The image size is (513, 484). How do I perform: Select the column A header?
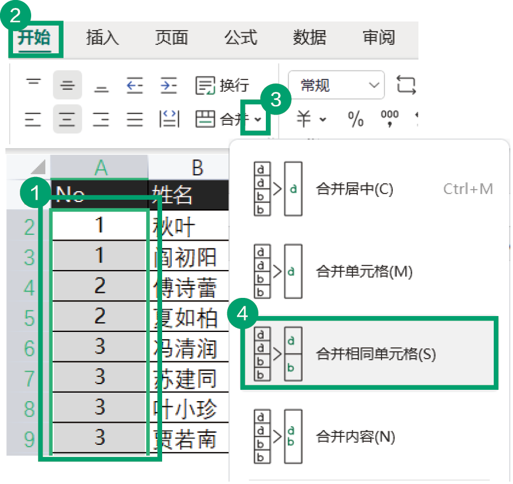point(100,167)
